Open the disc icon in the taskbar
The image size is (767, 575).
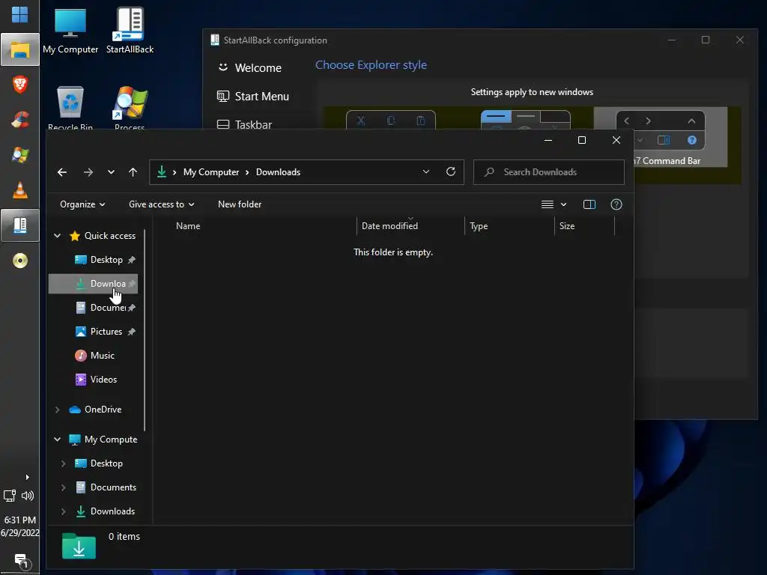[20, 261]
